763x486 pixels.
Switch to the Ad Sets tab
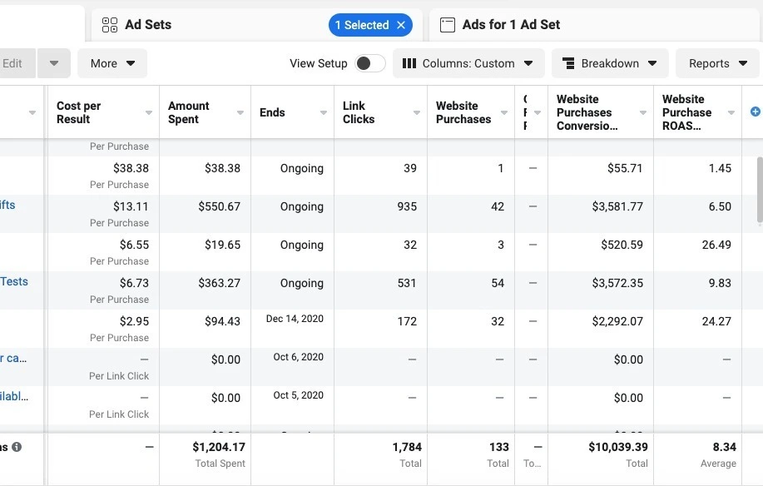pos(148,25)
